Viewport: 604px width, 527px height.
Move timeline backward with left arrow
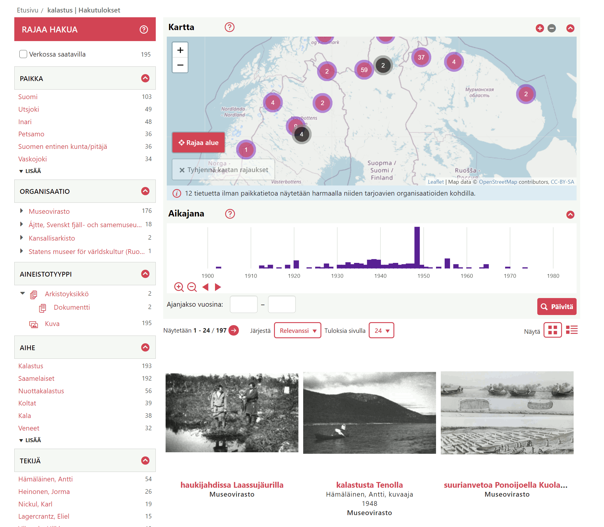coord(205,287)
